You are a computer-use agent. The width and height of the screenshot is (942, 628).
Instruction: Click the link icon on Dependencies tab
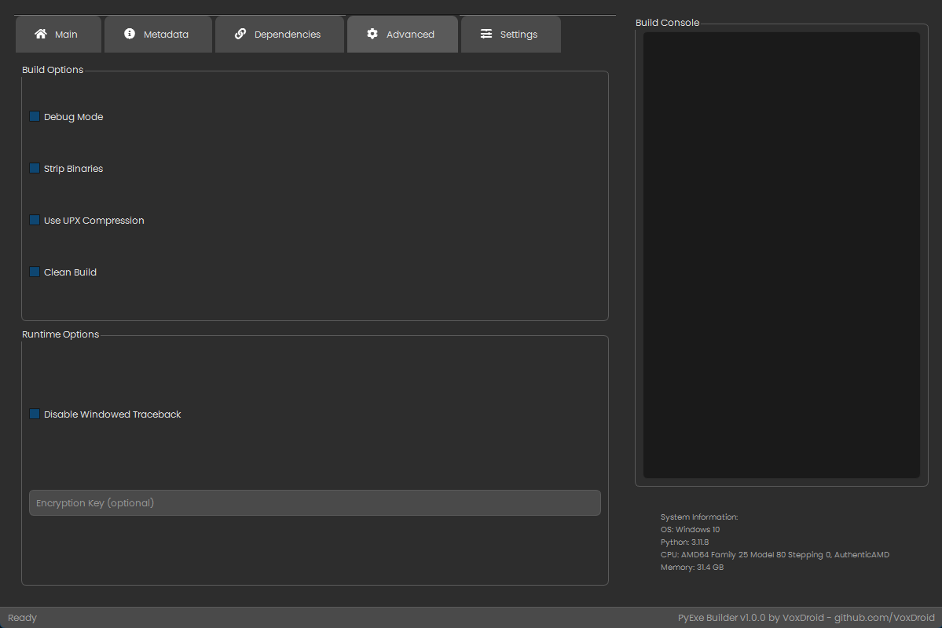[240, 34]
